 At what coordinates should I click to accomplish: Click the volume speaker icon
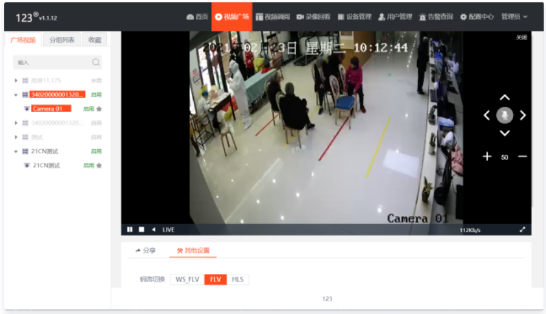(x=154, y=230)
